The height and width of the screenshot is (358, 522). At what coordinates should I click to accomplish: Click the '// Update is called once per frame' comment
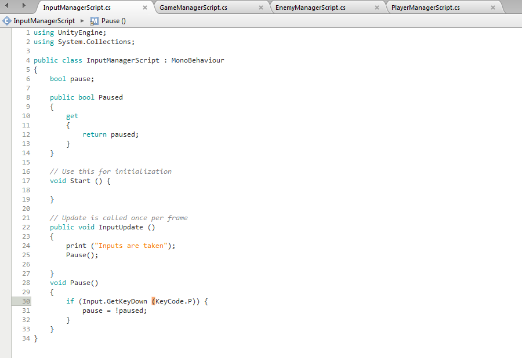[x=119, y=218]
